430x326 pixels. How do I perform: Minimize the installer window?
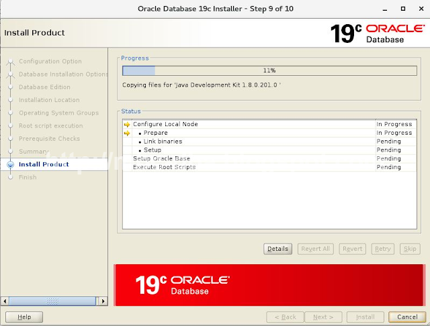click(385, 9)
